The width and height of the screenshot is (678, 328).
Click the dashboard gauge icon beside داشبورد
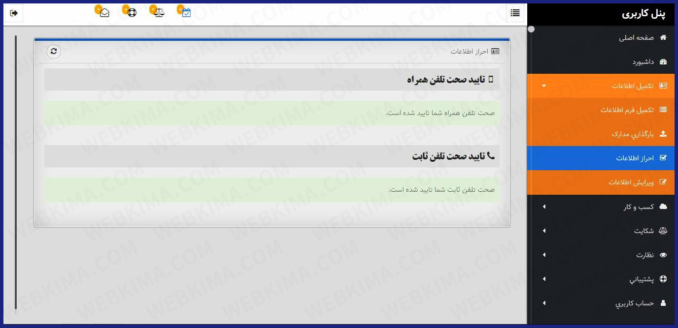pyautogui.click(x=663, y=62)
